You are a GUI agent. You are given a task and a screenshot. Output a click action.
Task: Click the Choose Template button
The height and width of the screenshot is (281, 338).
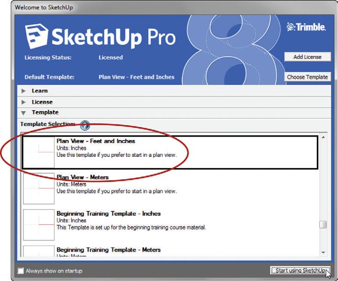[308, 77]
